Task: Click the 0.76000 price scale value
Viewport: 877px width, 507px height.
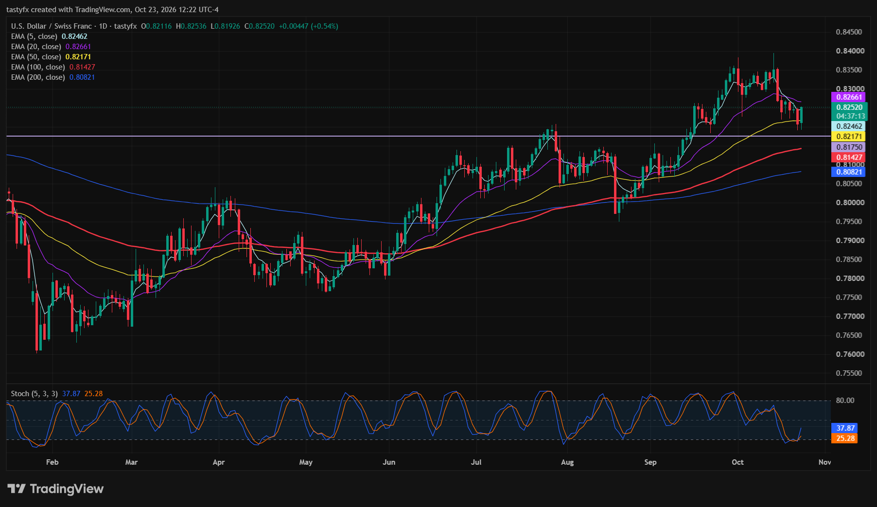Action: tap(850, 354)
